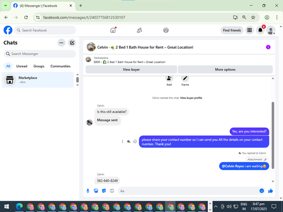283x212 pixels.
Task: Click the View buyer button
Action: pos(131,70)
